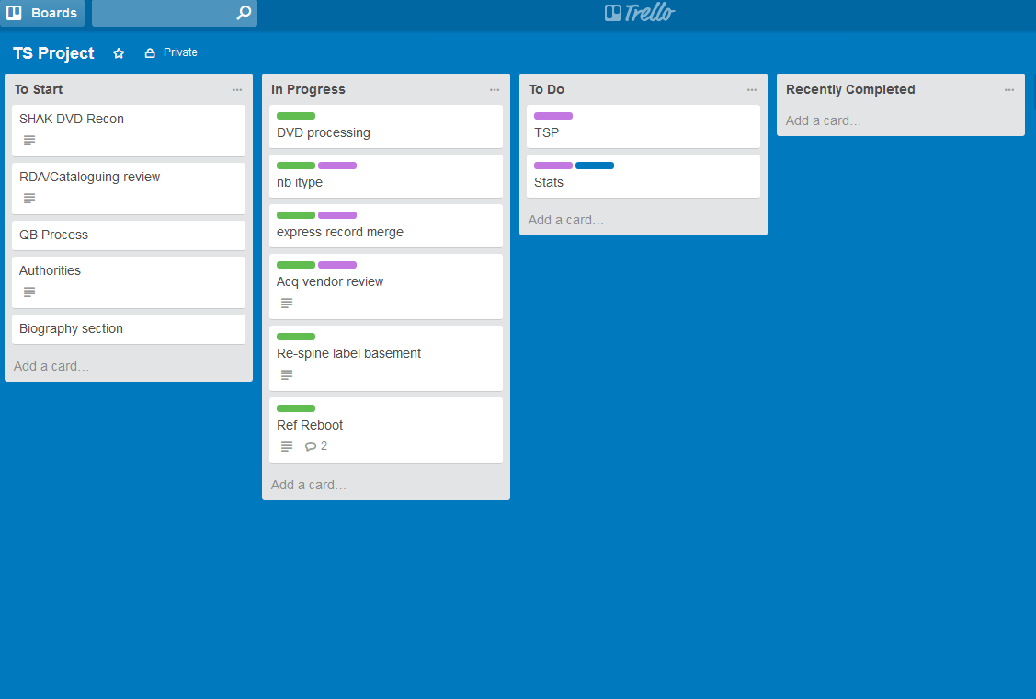Click description icon on Acq vendor review
Screen dimensions: 1036x699
click(x=287, y=303)
